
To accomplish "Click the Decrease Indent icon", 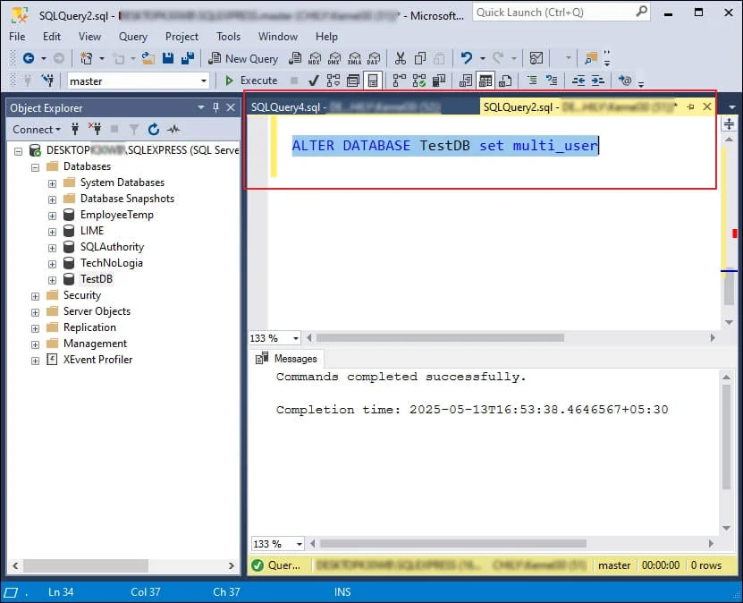I will point(578,81).
